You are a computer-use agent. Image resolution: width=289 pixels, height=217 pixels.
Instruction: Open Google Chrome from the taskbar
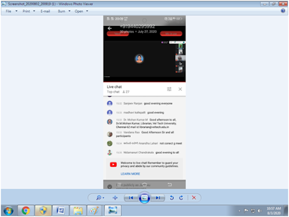26,211
